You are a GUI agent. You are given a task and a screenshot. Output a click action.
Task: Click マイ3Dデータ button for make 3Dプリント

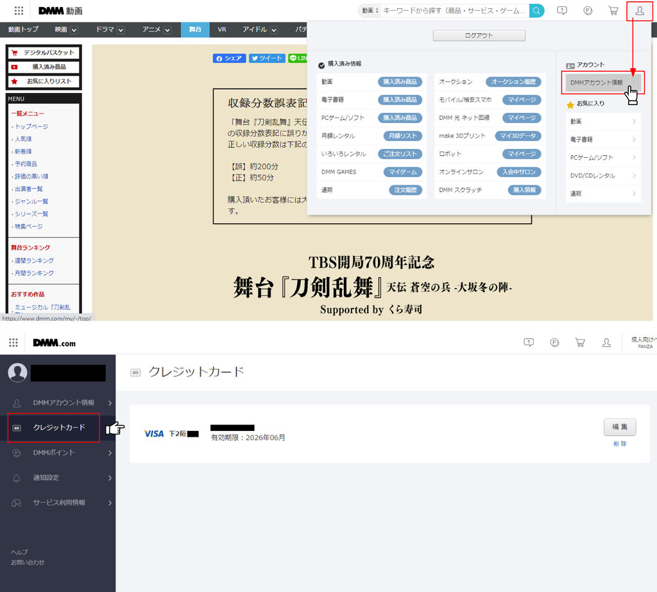pos(518,136)
